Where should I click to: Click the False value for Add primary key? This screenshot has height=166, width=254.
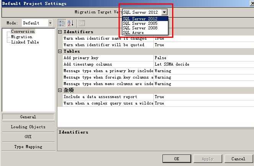(x=160, y=58)
